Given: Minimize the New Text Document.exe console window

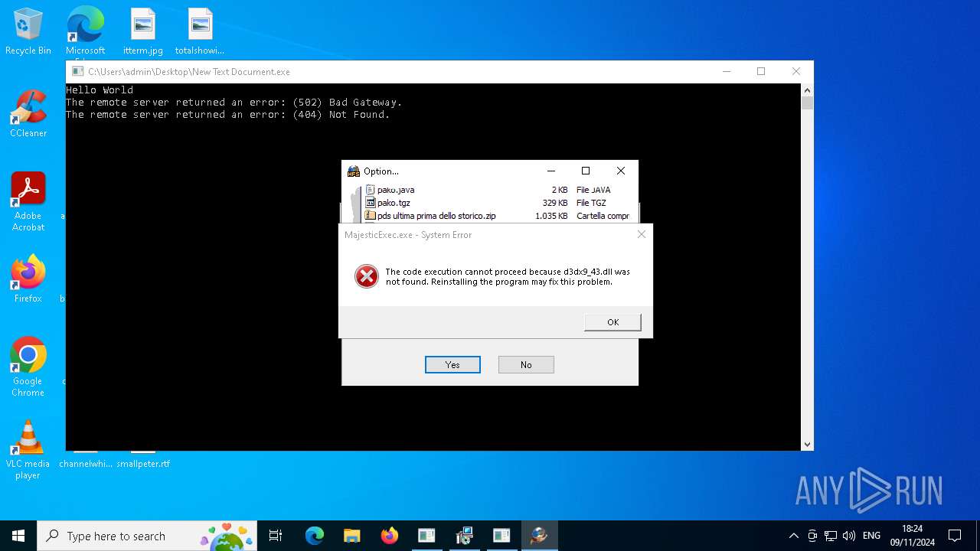Looking at the screenshot, I should pyautogui.click(x=726, y=71).
